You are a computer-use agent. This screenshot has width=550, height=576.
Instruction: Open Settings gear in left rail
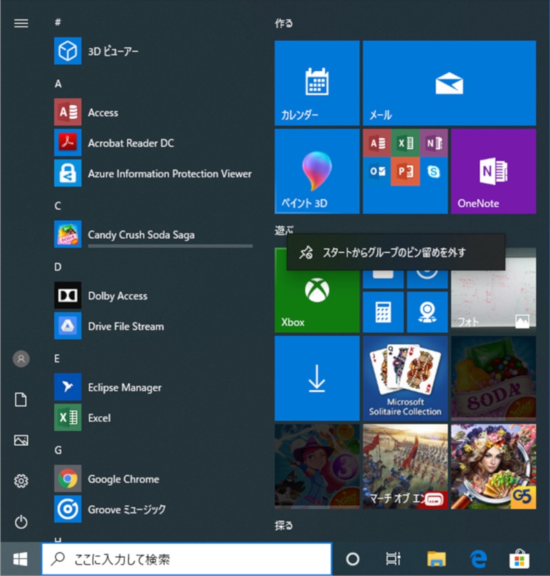pos(21,480)
